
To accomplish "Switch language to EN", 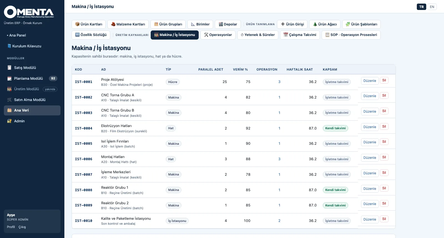I will tap(432, 7).
